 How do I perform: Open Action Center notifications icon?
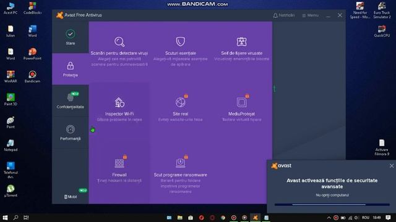point(389,218)
